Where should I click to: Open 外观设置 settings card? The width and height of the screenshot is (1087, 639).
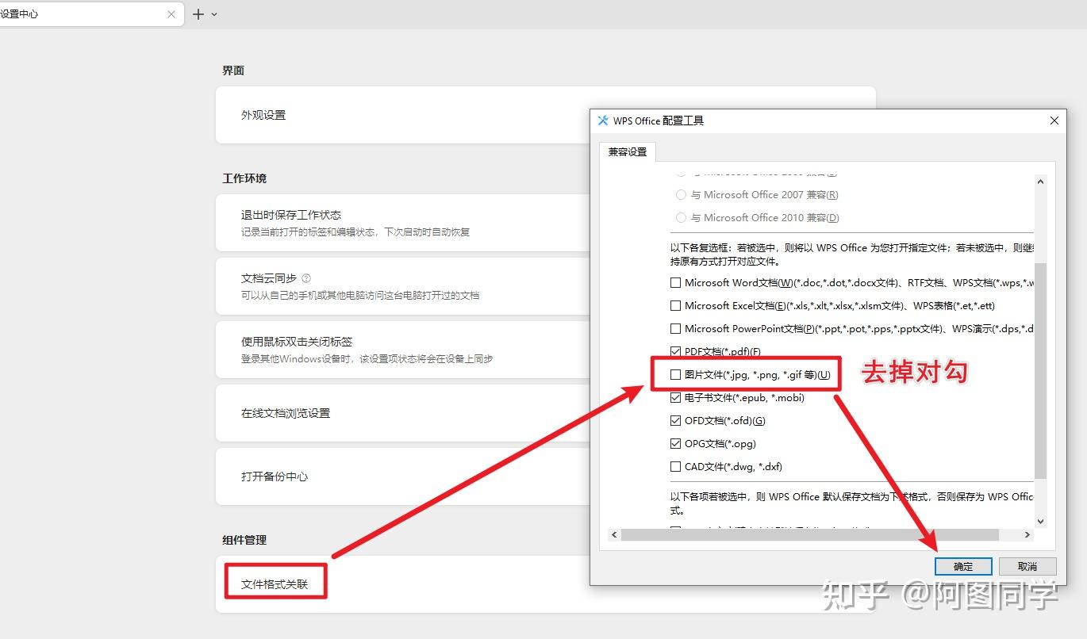(x=546, y=115)
